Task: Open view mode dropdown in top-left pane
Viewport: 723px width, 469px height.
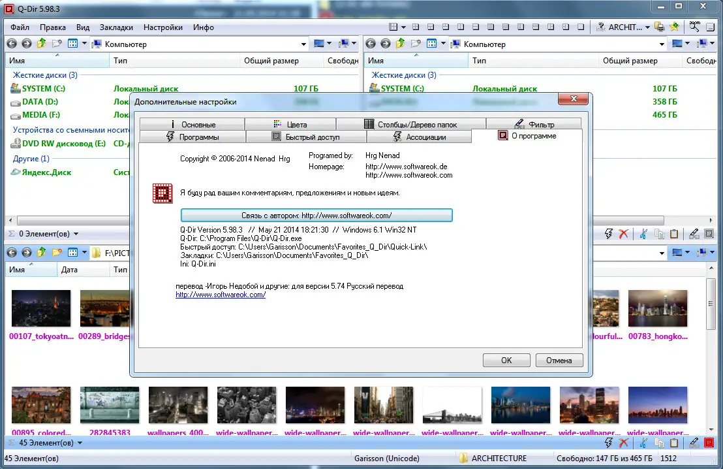Action: (x=84, y=44)
